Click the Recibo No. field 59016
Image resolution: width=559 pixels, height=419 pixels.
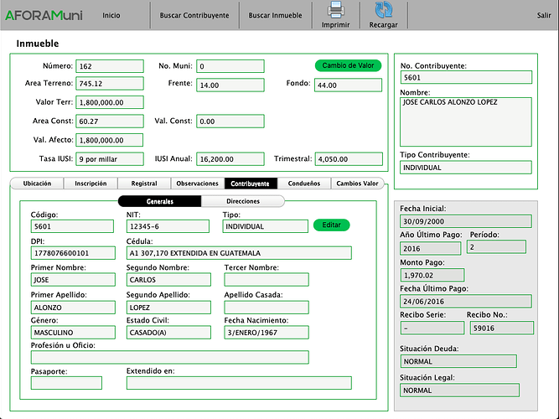tap(502, 328)
